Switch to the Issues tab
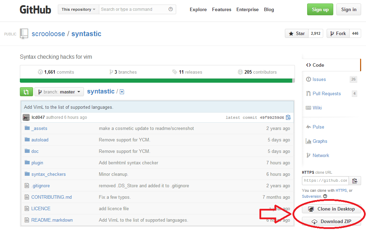Viewport: 366px width, 230px height. (318, 79)
